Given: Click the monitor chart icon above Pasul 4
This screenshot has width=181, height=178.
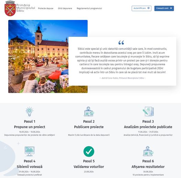Looking at the screenshot, I should [x=30, y=152].
